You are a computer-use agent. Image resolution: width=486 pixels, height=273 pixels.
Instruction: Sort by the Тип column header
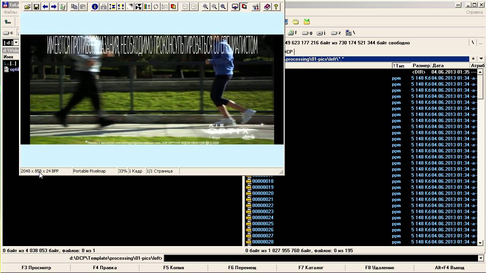click(402, 66)
